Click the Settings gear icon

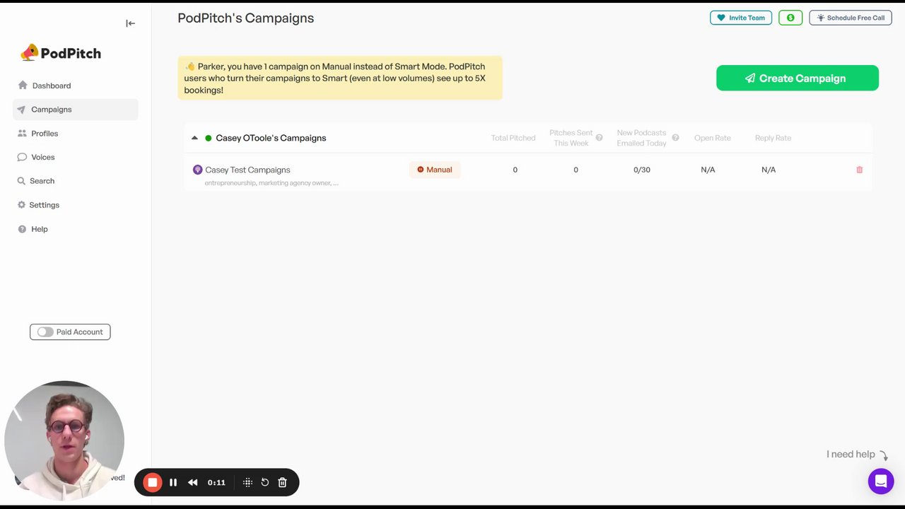point(21,205)
